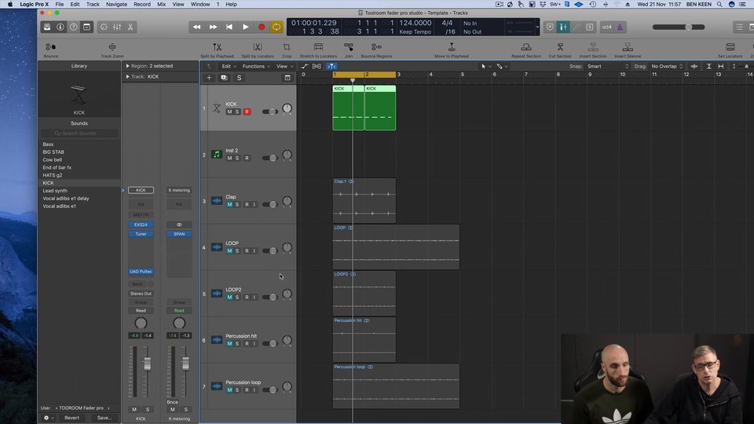Screen dimensions: 754x424
Task: Click the Insert Section icon
Action: [x=593, y=47]
